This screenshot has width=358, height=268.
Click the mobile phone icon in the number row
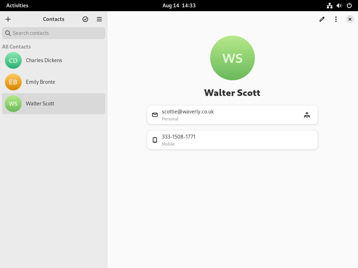tap(155, 140)
